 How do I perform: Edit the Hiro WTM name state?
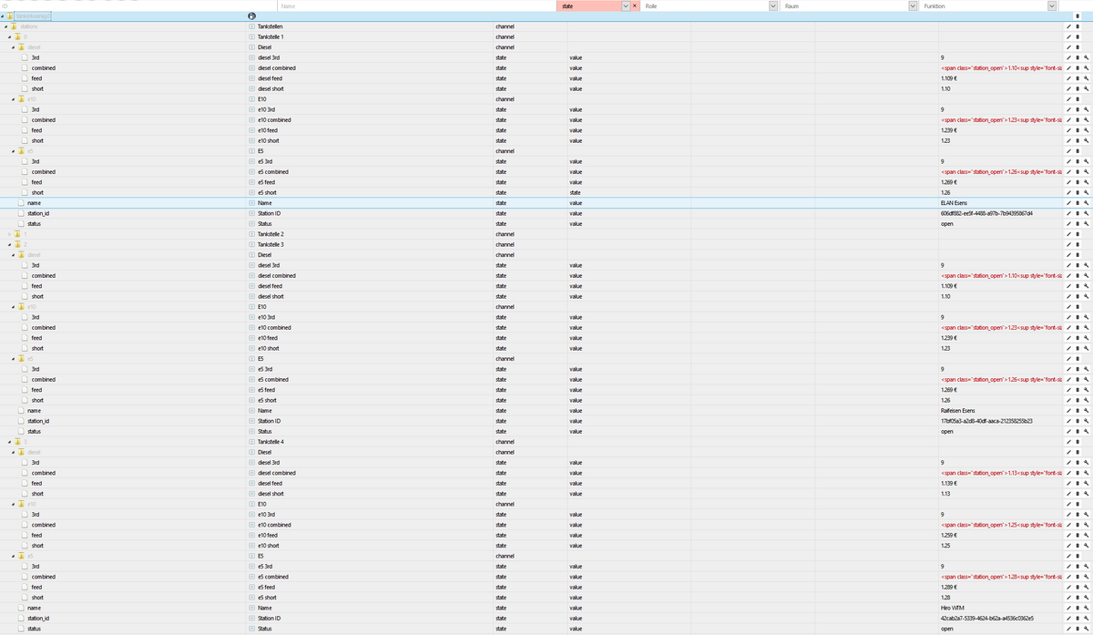coord(1068,608)
